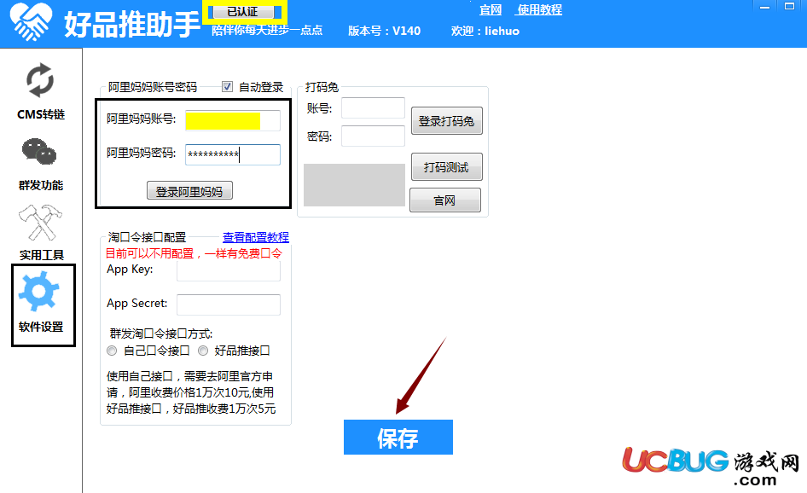The height and width of the screenshot is (493, 807).
Task: Click the handshake heart app logo
Action: [31, 21]
